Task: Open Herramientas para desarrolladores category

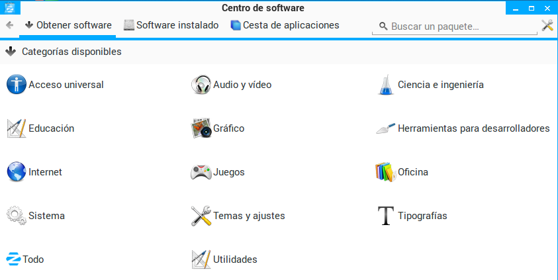Action: [x=473, y=128]
